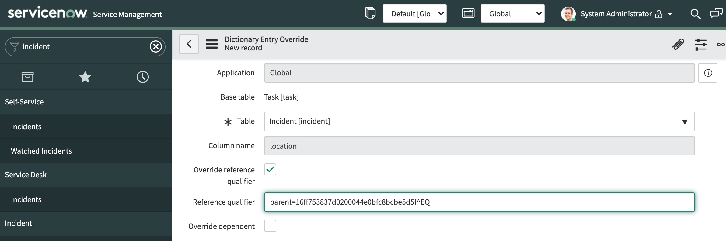Open Connect chat sidebar icon
Screen dimensions: 726x241
tap(716, 13)
